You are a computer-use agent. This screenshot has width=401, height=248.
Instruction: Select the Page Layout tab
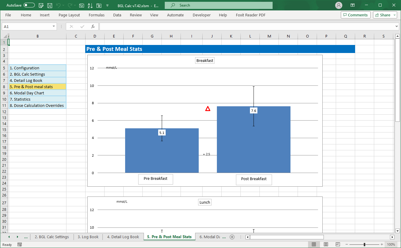69,15
